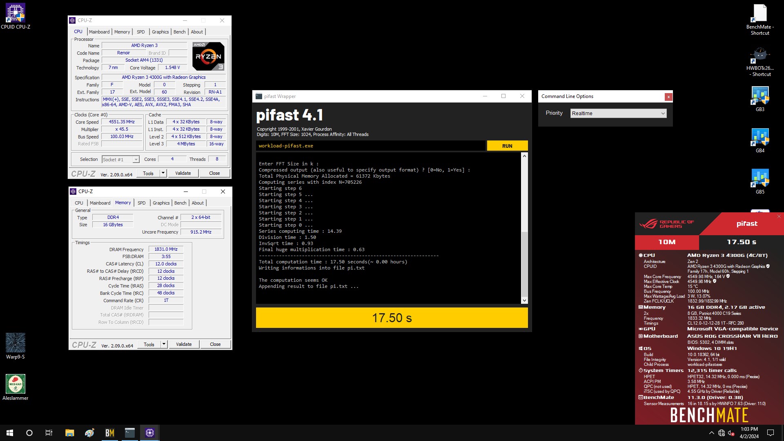This screenshot has height=441, width=784.
Task: Open File Explorer from the taskbar
Action: coord(69,433)
